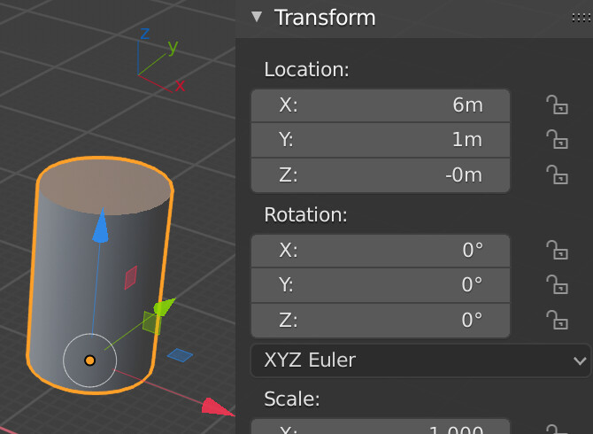593x434 pixels.
Task: Edit the Rotation Y field showing 0°
Action: (x=381, y=285)
